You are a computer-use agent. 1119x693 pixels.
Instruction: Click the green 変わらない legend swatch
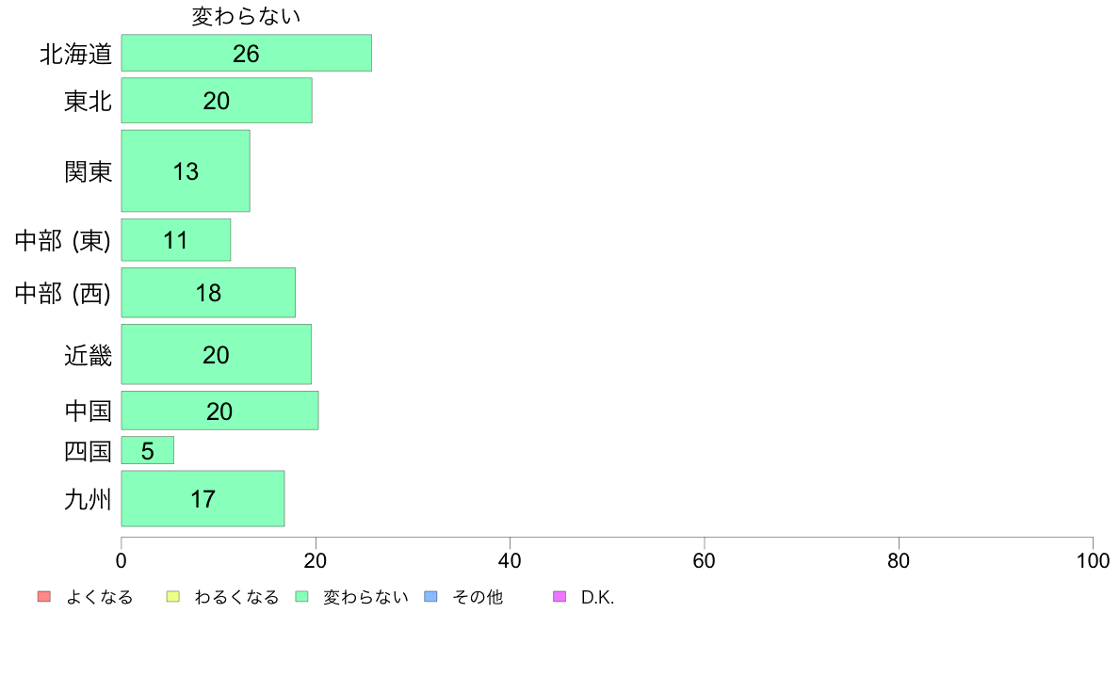(301, 597)
